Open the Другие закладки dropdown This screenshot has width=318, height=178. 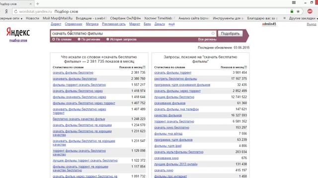click(304, 18)
